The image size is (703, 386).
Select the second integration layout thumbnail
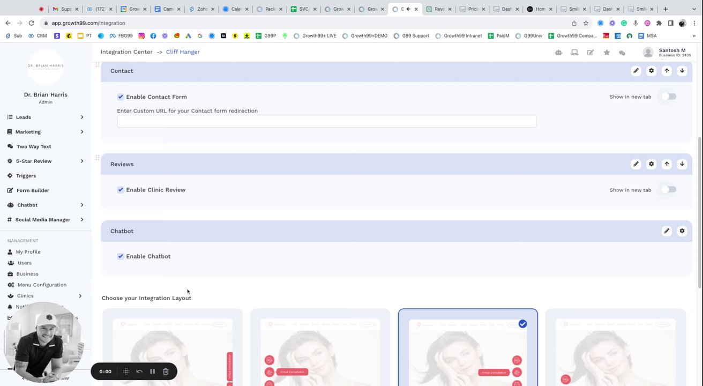pos(320,347)
